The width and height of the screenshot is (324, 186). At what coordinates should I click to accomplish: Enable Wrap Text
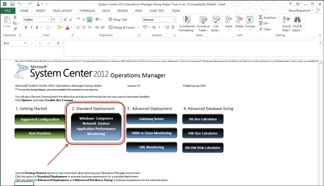point(118,20)
